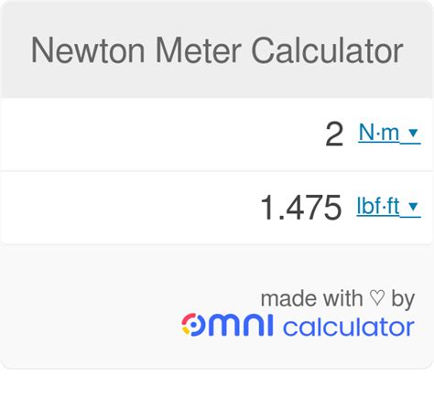The image size is (434, 420).
Task: Open the N·m unit selector
Action: coord(389,134)
